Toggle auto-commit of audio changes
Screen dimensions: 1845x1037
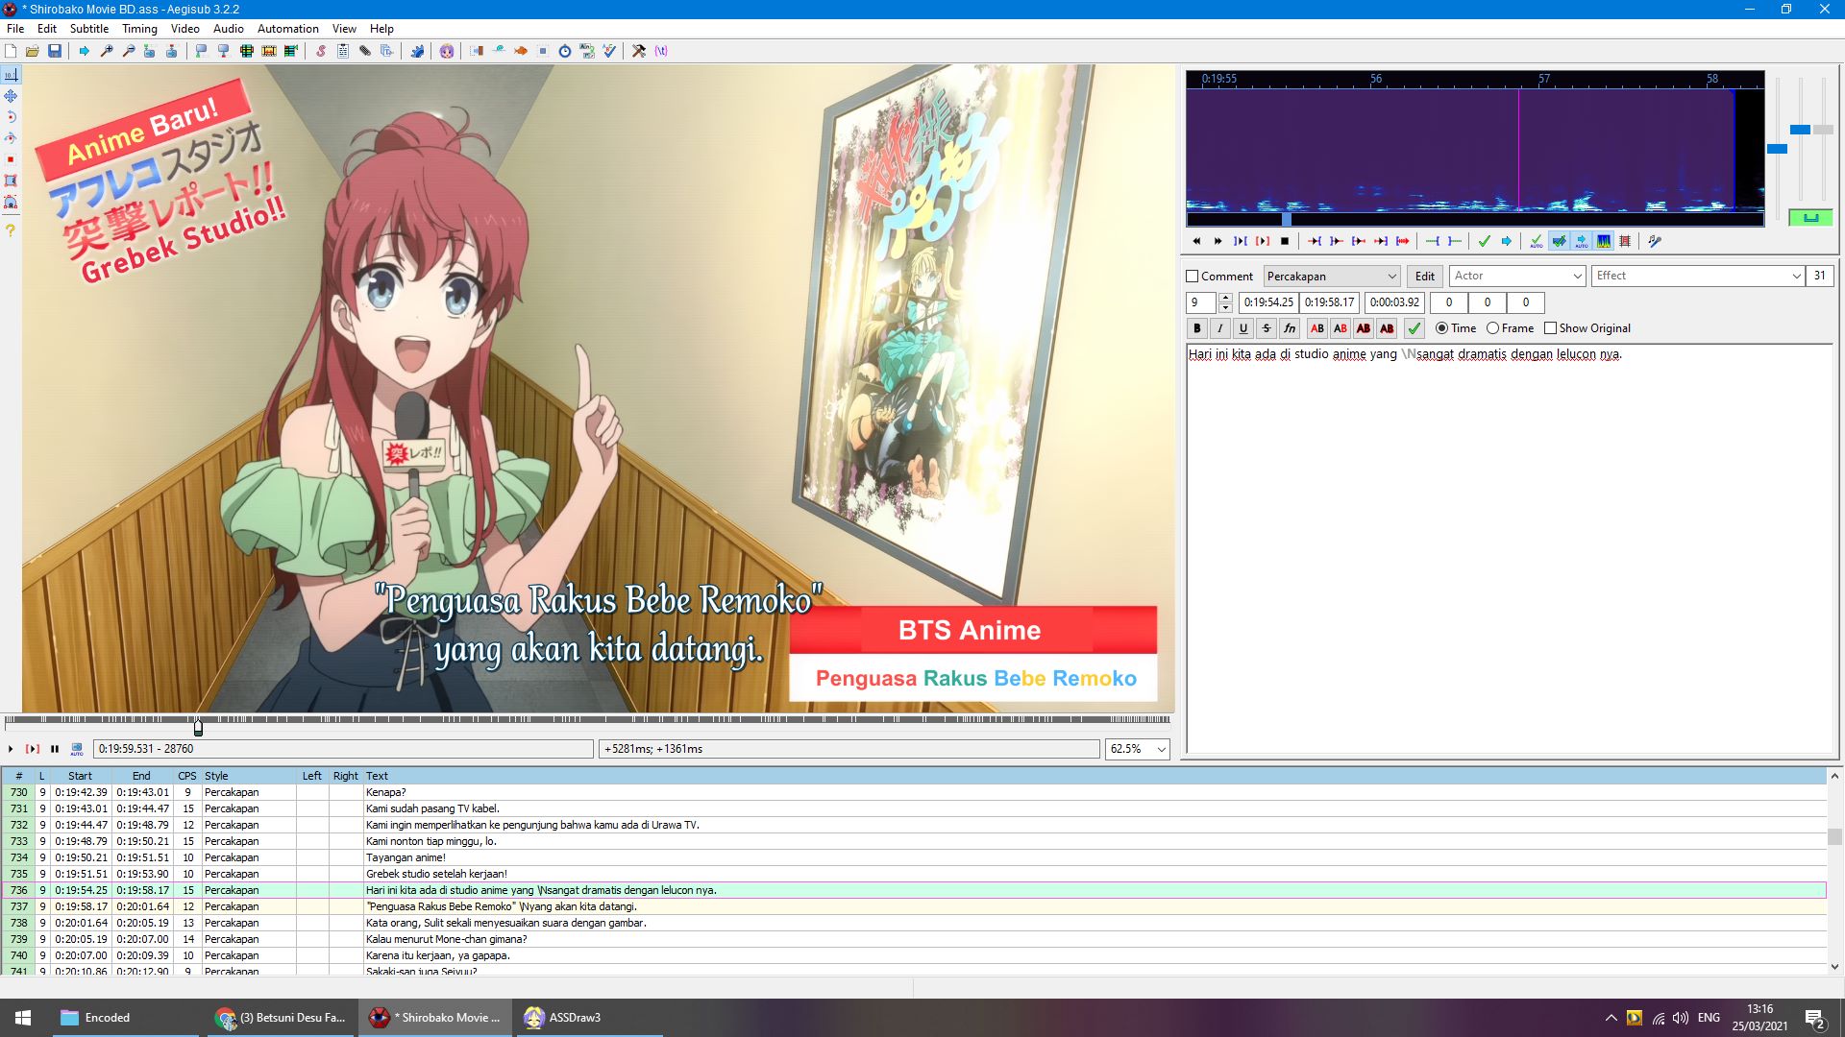(1537, 241)
